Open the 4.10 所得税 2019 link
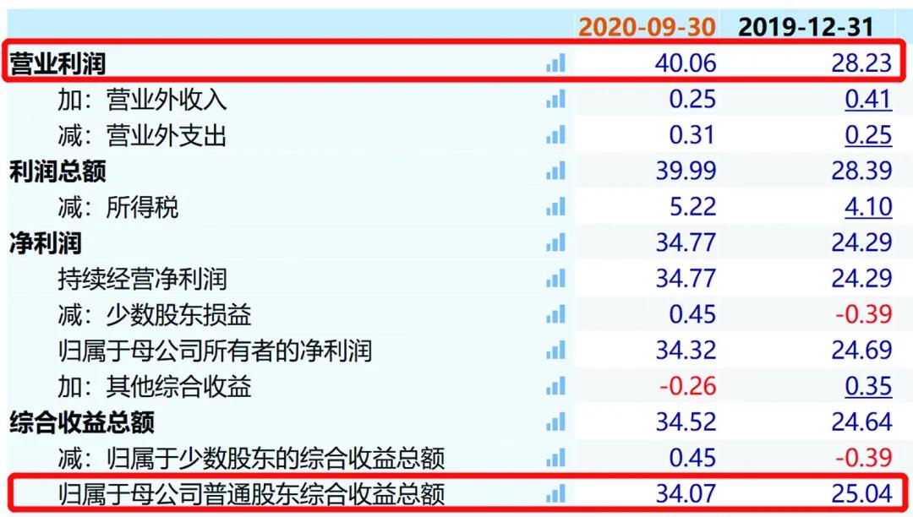913x517 pixels. pyautogui.click(x=868, y=207)
